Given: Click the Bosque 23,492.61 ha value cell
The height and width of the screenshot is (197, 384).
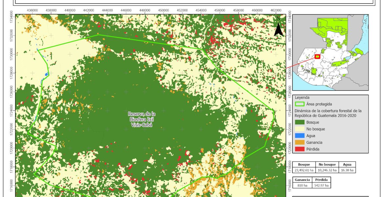Looking at the screenshot, I should tap(303, 170).
